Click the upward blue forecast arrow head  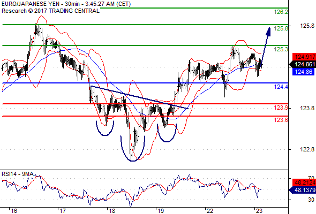[x=268, y=32]
